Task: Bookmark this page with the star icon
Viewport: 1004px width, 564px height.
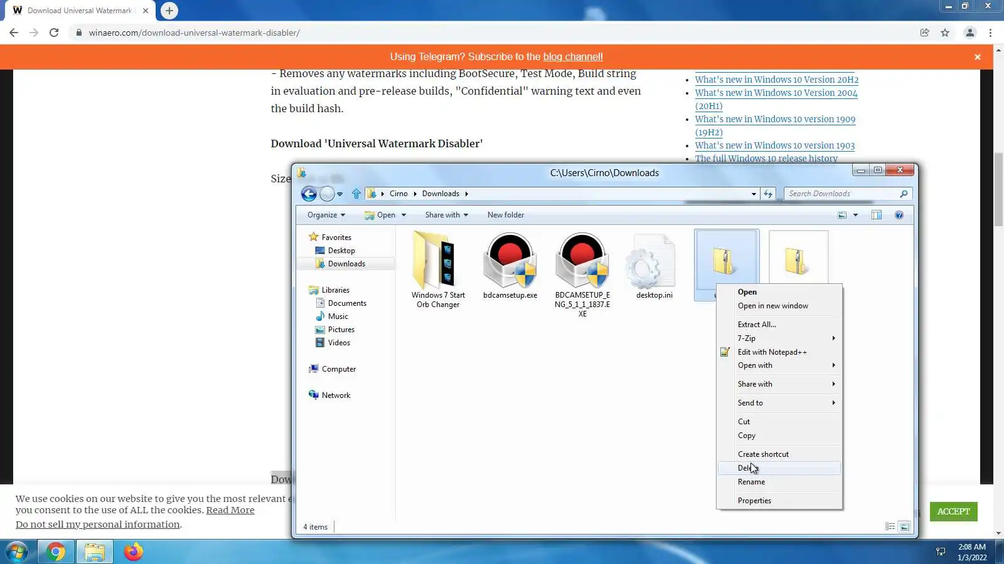Action: (x=945, y=33)
